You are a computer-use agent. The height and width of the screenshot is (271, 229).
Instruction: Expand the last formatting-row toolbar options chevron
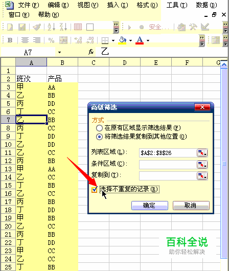click(225, 41)
